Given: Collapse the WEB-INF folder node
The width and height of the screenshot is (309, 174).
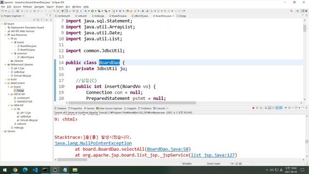Looking at the screenshot, I should [x=9, y=105].
